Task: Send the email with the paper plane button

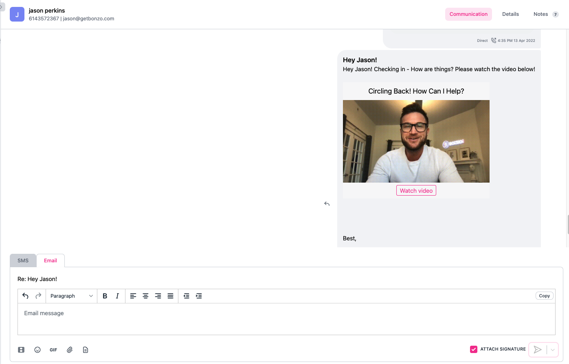Action: tap(538, 350)
